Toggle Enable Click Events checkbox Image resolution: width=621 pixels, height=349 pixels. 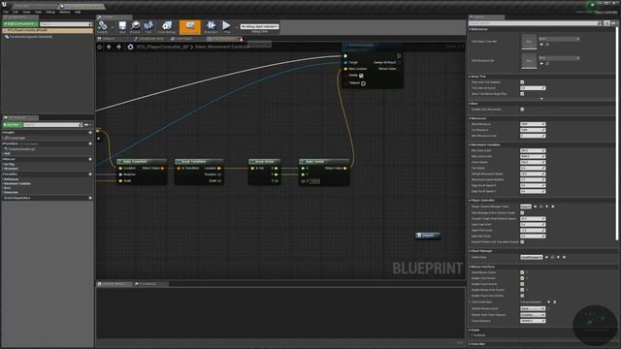522,278
